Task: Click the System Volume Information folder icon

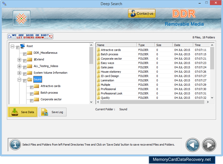Action: [30, 73]
